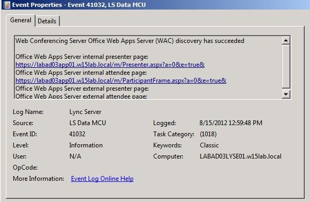This screenshot has width=310, height=202.
Task: Click the Keywords value Classic
Action: coord(209,145)
